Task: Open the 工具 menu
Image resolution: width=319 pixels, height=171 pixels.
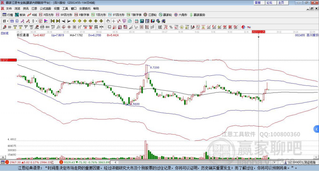Action: click(x=65, y=8)
